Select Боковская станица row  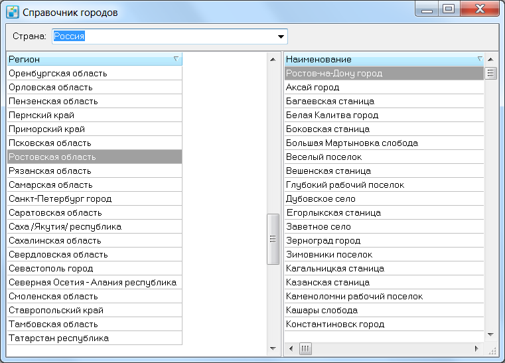[x=384, y=129]
